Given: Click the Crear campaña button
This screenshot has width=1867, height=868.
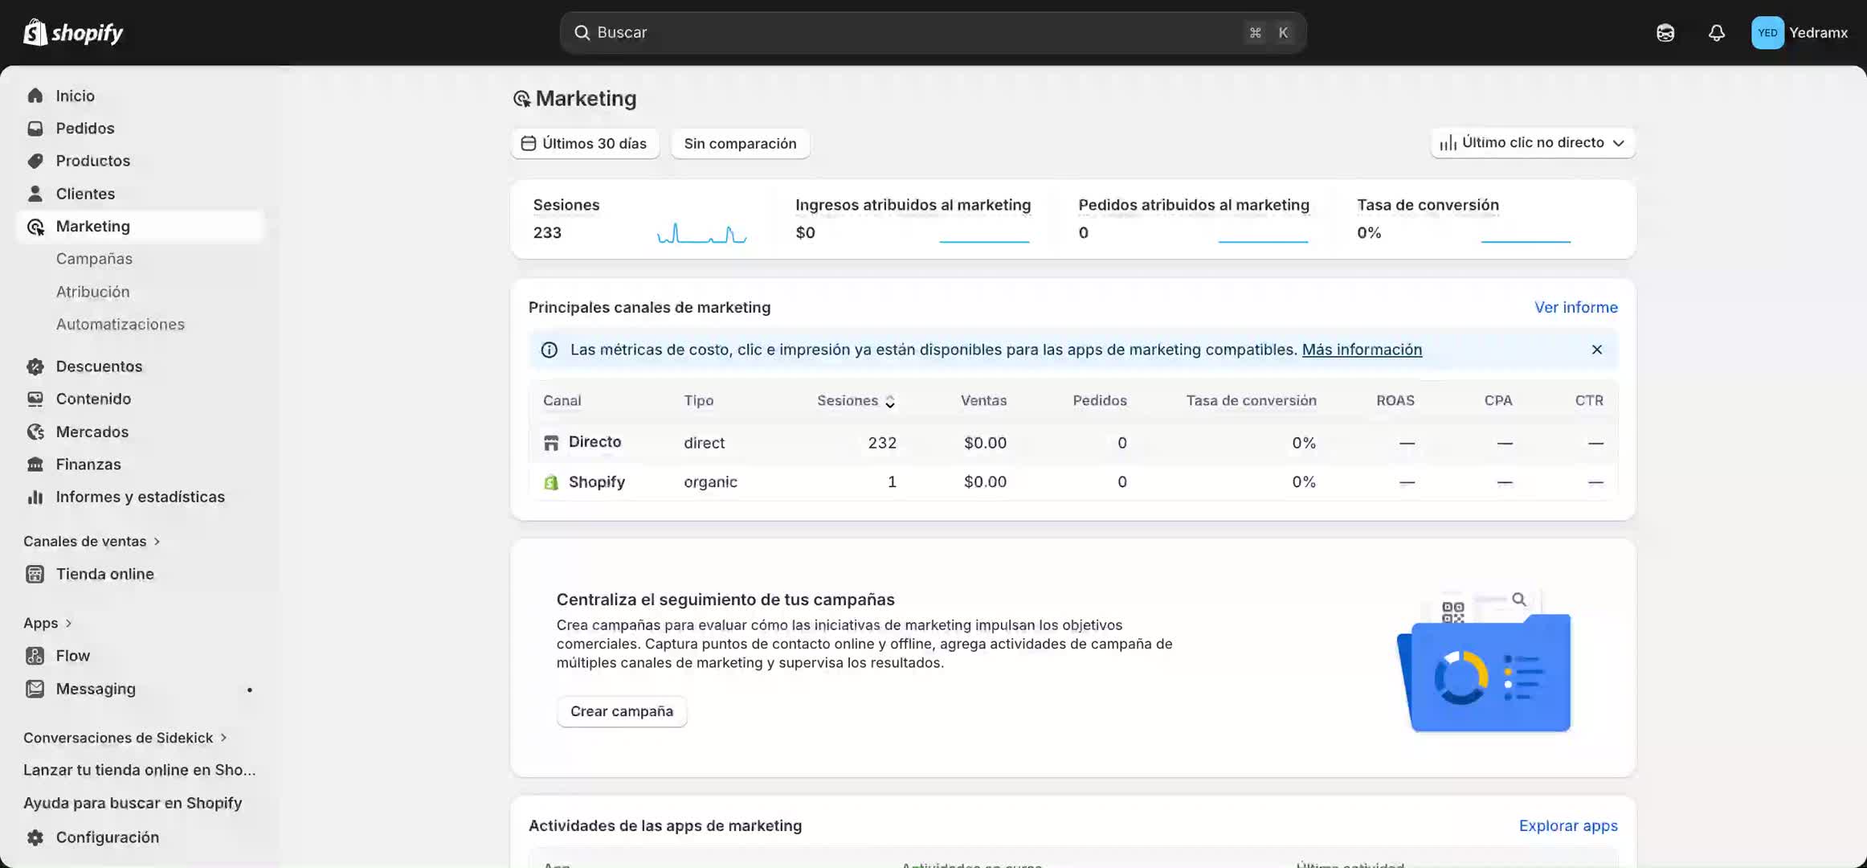Looking at the screenshot, I should [x=621, y=711].
